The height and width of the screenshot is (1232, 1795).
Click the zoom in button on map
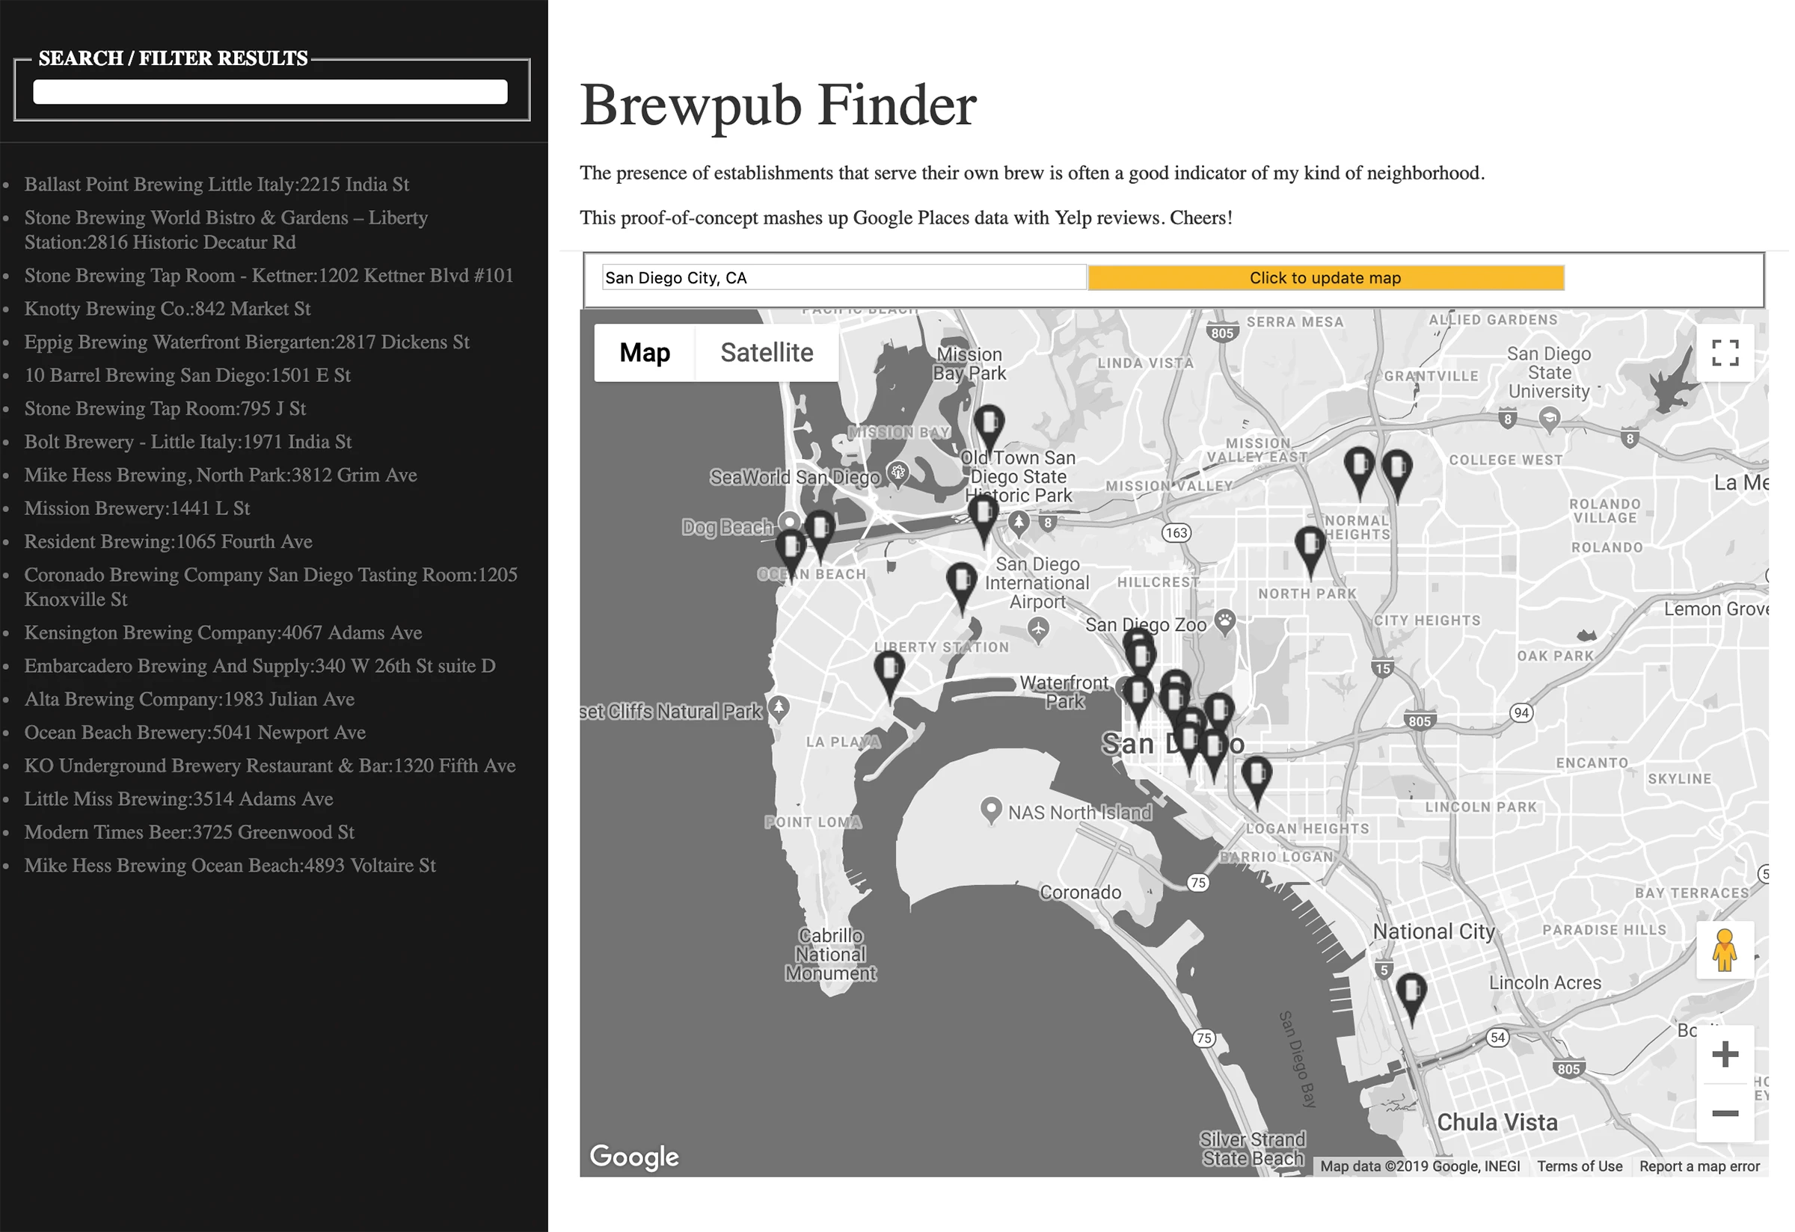(1724, 1055)
